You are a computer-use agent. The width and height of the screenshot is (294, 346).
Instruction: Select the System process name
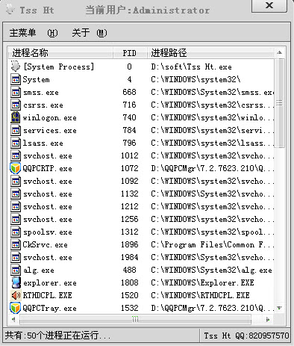pos(36,80)
